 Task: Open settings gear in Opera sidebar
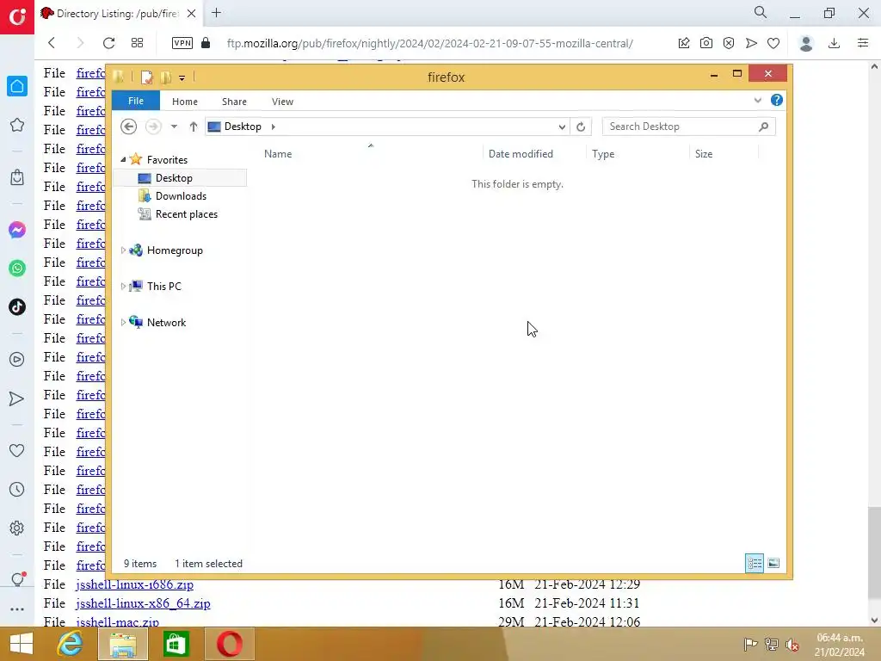(17, 528)
